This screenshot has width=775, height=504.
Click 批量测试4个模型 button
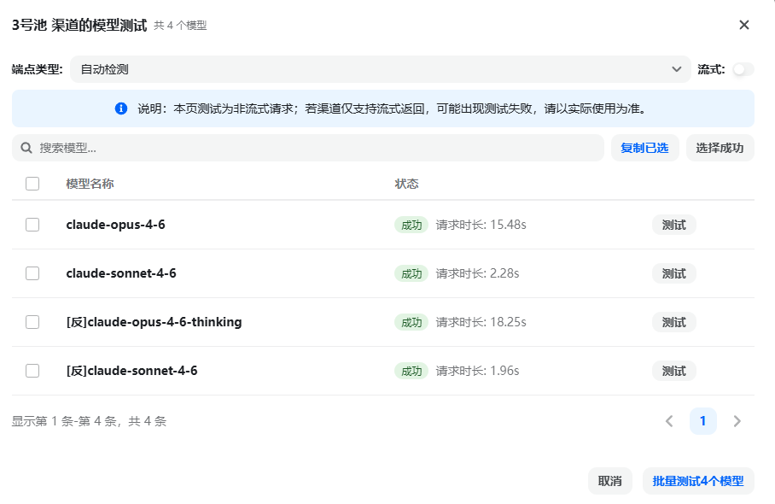[x=698, y=481]
